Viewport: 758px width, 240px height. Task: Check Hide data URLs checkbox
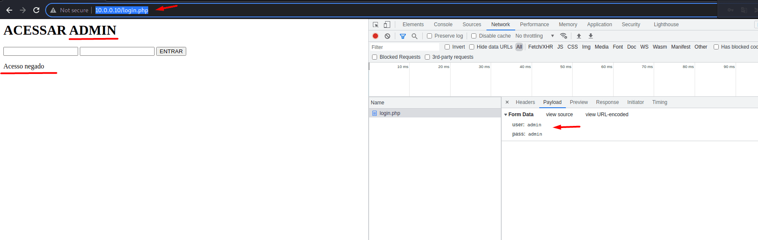(x=472, y=47)
